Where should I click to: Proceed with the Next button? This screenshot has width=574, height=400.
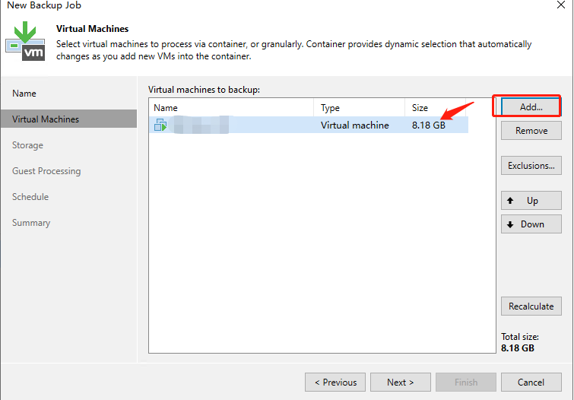[x=401, y=383]
